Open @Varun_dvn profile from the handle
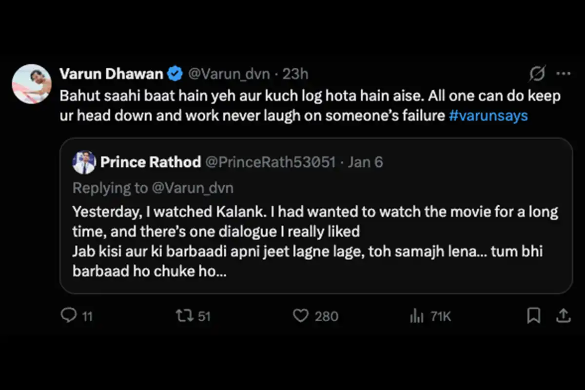This screenshot has height=390, width=585. click(x=228, y=74)
